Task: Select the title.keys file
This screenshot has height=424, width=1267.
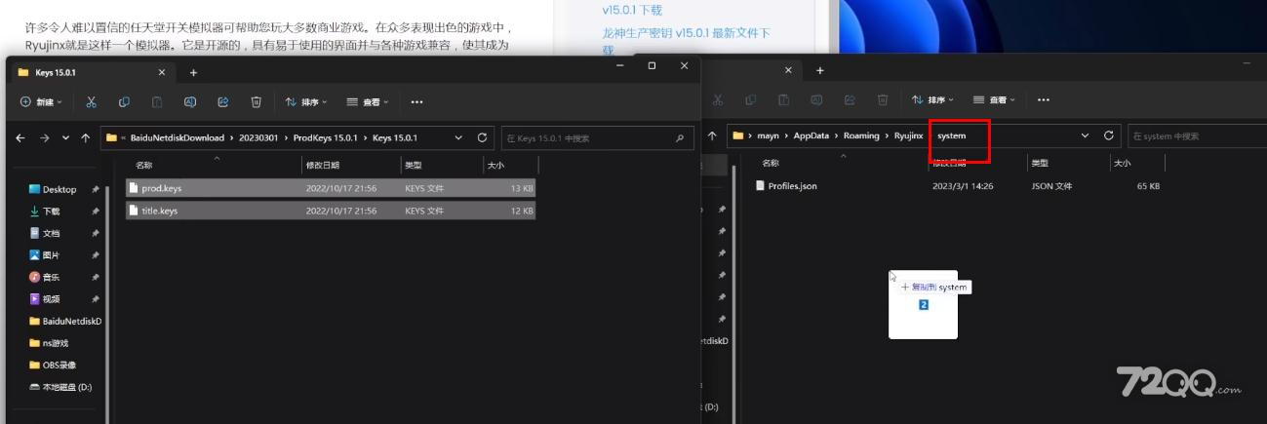Action: click(x=331, y=211)
